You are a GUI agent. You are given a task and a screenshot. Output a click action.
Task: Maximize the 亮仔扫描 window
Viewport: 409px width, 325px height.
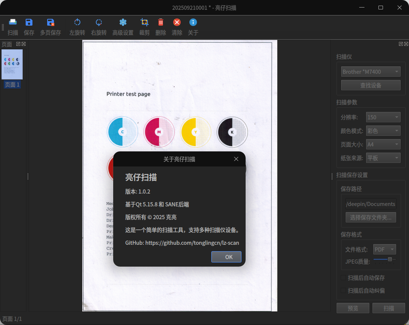[x=381, y=8]
